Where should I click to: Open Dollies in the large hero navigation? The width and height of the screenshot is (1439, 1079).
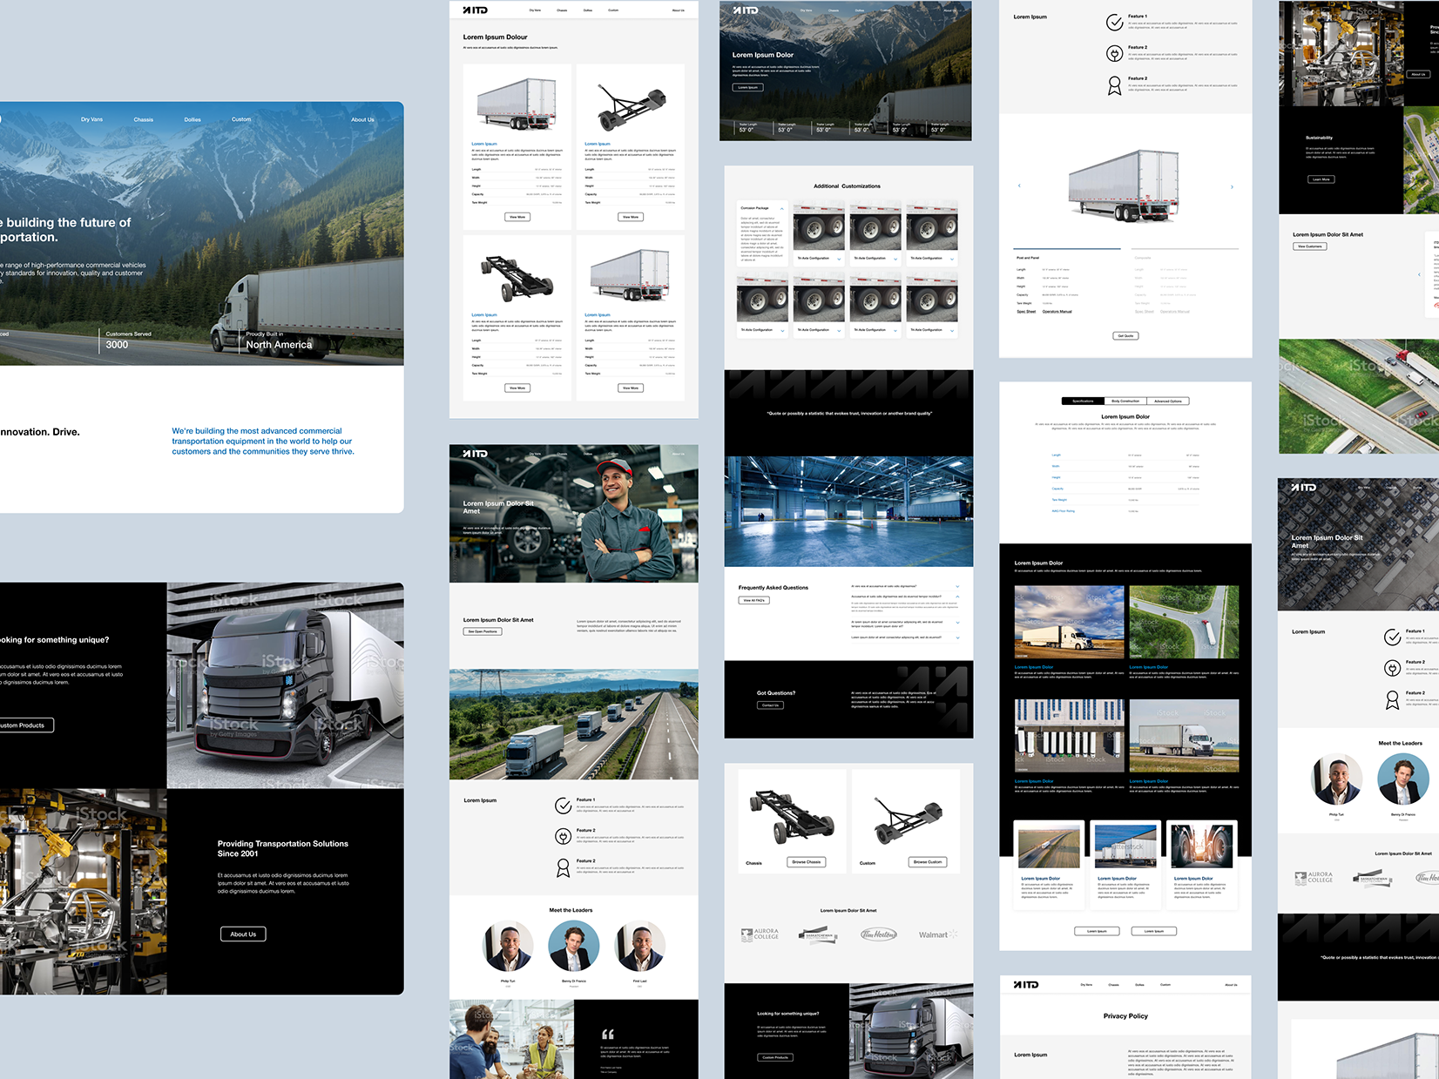pos(193,119)
